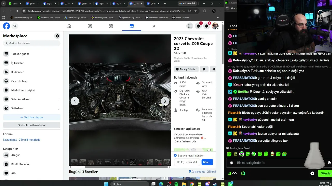Open Gelen Kutusu in sidebar

click(32, 81)
